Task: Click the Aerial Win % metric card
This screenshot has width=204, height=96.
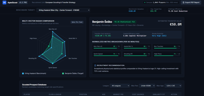Action: [137, 47]
